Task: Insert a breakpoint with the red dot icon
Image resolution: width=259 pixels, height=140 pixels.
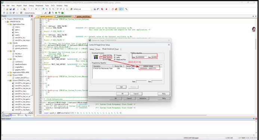Action: tap(106, 9)
